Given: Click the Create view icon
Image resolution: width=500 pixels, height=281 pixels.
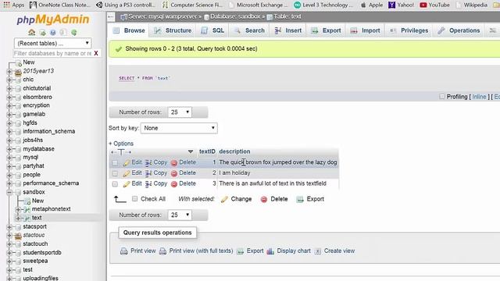Looking at the screenshot, I should [318, 251].
